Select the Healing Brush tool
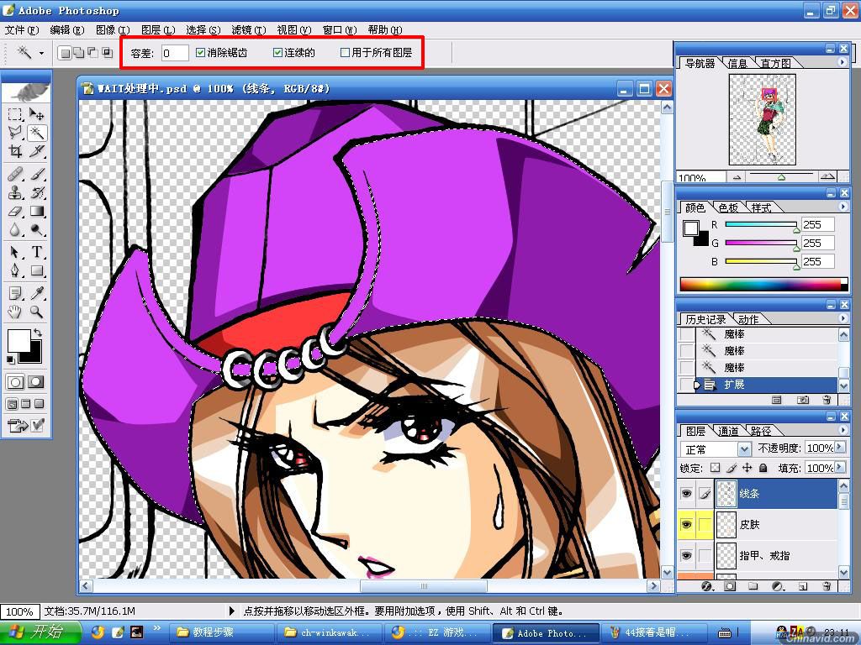The height and width of the screenshot is (645, 861). coord(15,175)
